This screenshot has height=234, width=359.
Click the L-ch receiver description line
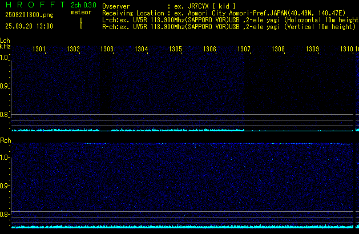coord(228,19)
